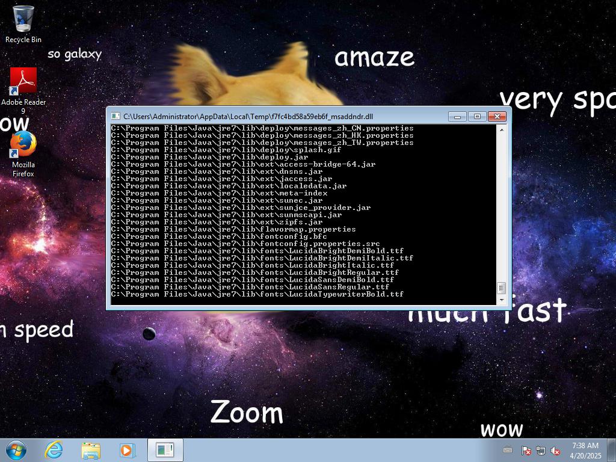Viewport: 616px width, 462px height.
Task: Click the fontconfig.bfc output line
Action: [x=219, y=236]
